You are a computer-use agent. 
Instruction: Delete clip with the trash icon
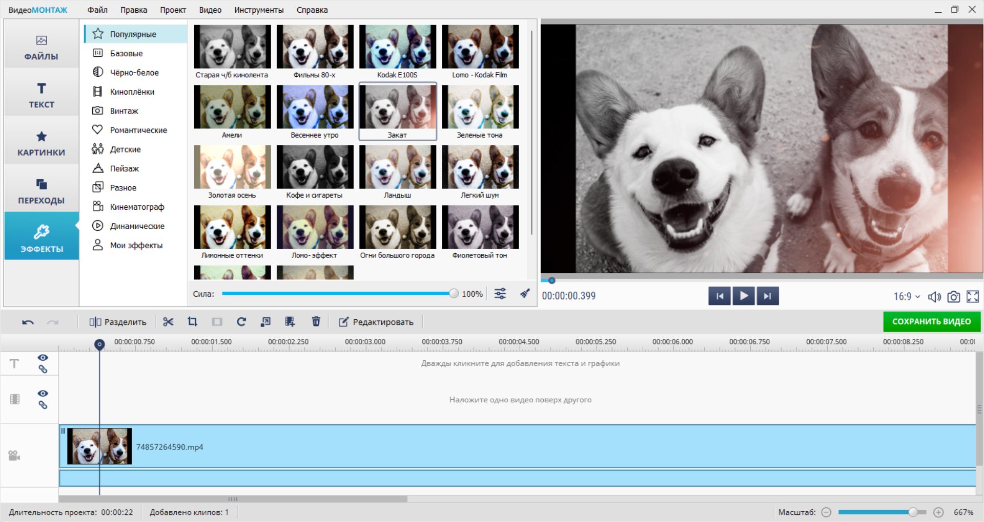(x=316, y=322)
